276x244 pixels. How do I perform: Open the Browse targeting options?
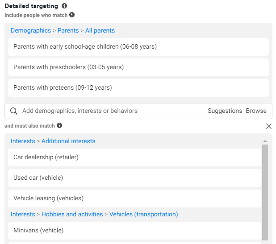pos(256,111)
